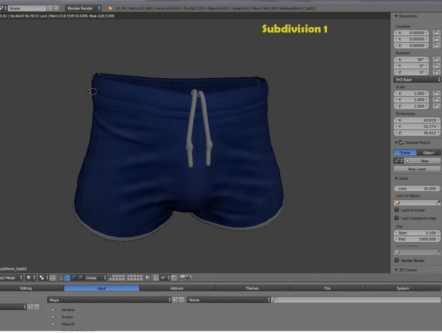Screen dimensions: 442x333
Task: Select the rotate manipulator arc icon
Action: click(73, 278)
